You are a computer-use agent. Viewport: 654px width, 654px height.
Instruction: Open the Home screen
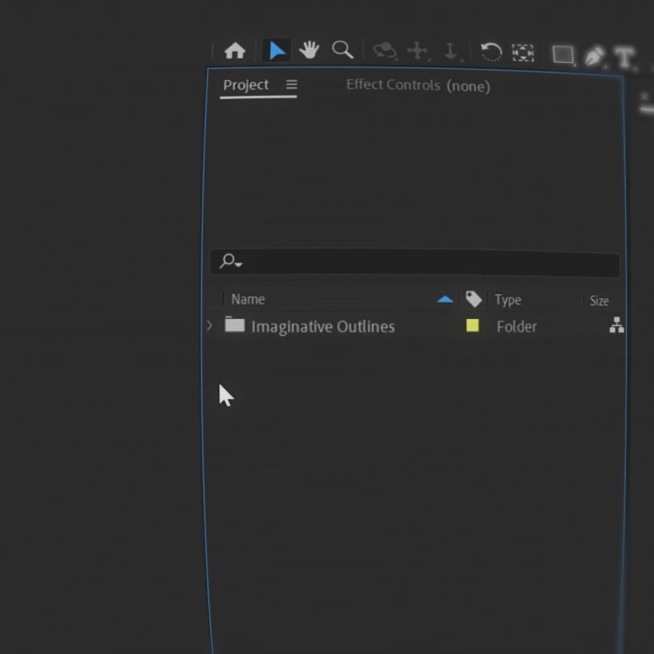(x=235, y=50)
